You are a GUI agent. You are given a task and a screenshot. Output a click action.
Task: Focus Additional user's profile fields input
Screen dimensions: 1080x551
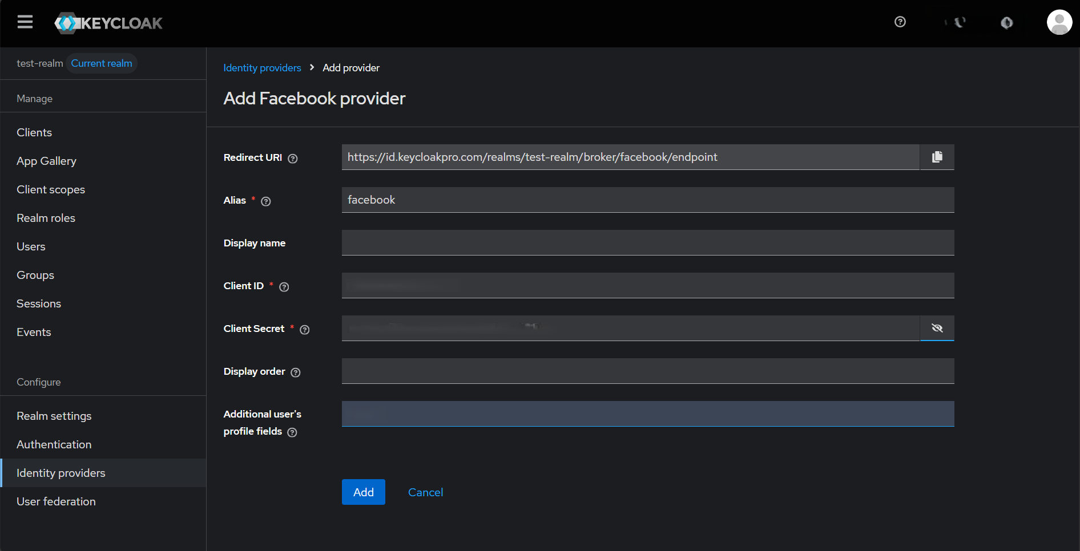point(648,414)
